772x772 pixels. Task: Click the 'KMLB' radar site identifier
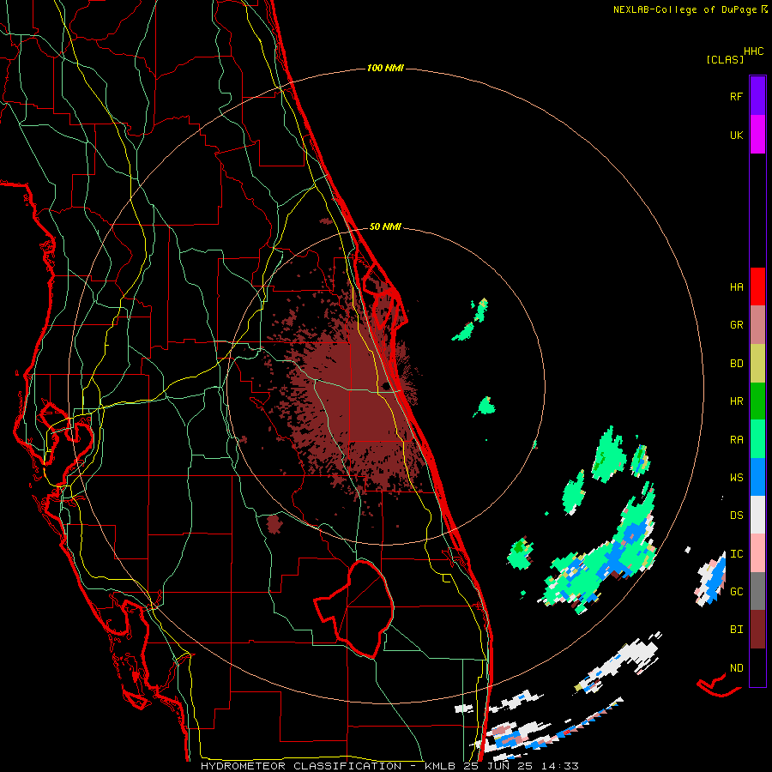coord(440,766)
